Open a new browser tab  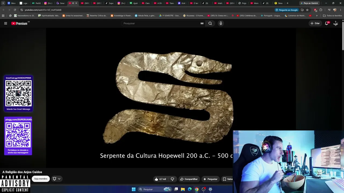(x=288, y=3)
